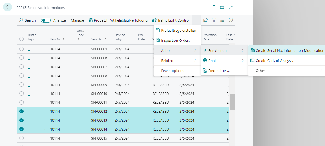This screenshot has width=325, height=146.
Task: Click traffic light value in SN-00009 row
Action: [x=29, y=85]
